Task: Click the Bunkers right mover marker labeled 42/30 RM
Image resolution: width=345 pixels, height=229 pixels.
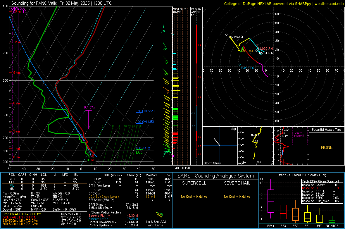Action: [x=257, y=46]
